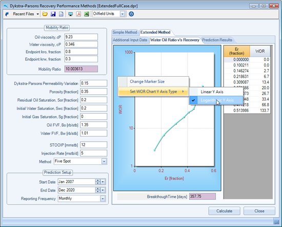
Task: Click the WOR column header
Action: pos(260,51)
